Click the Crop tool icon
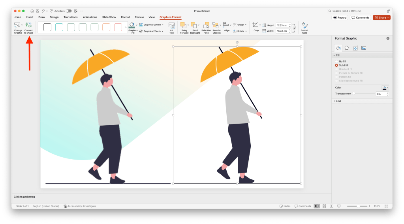The height and width of the screenshot is (224, 404). pyautogui.click(x=256, y=25)
